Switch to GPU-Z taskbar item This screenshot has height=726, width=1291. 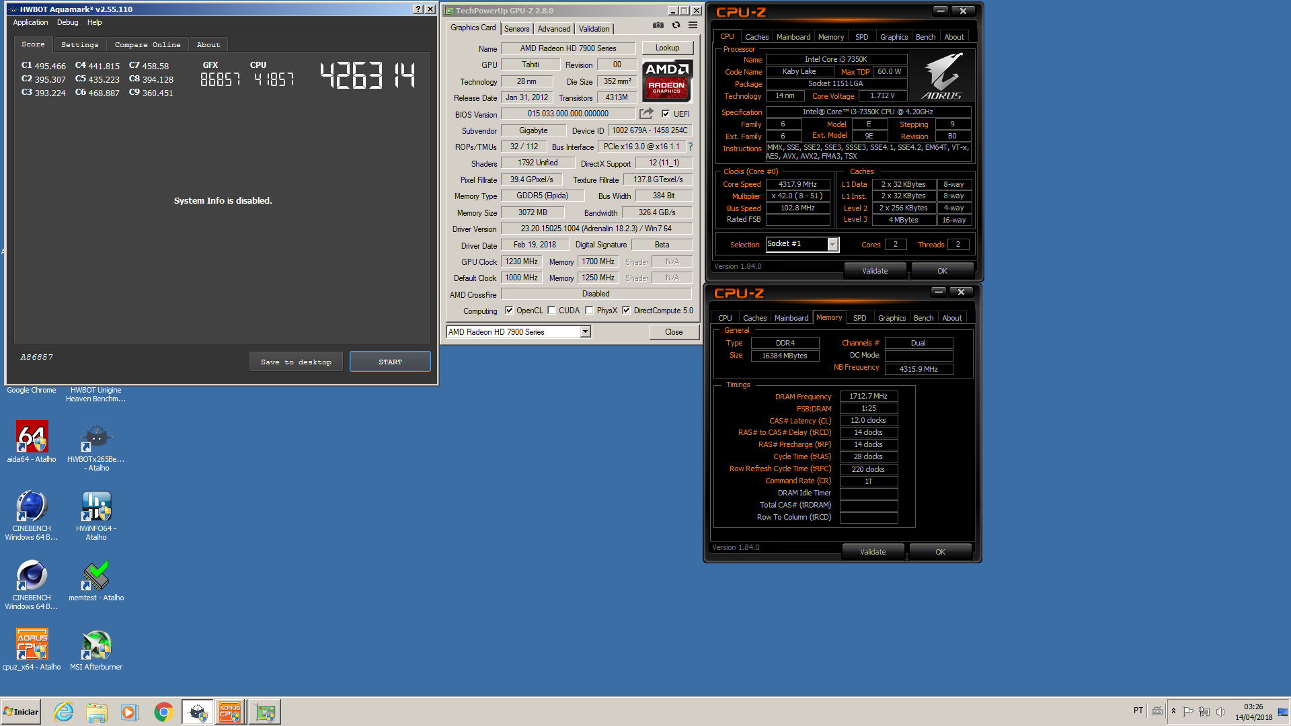[265, 712]
